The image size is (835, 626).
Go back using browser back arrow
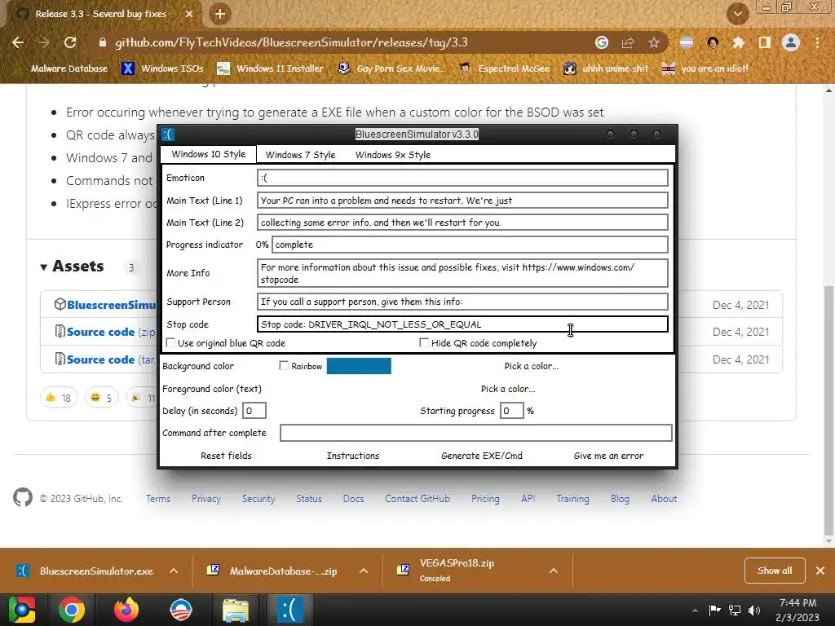pyautogui.click(x=18, y=42)
